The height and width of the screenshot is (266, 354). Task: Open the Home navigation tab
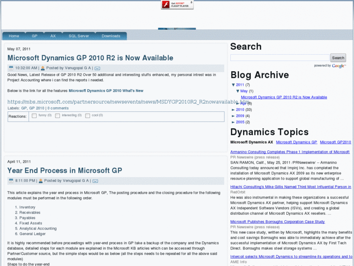pyautogui.click(x=14, y=36)
